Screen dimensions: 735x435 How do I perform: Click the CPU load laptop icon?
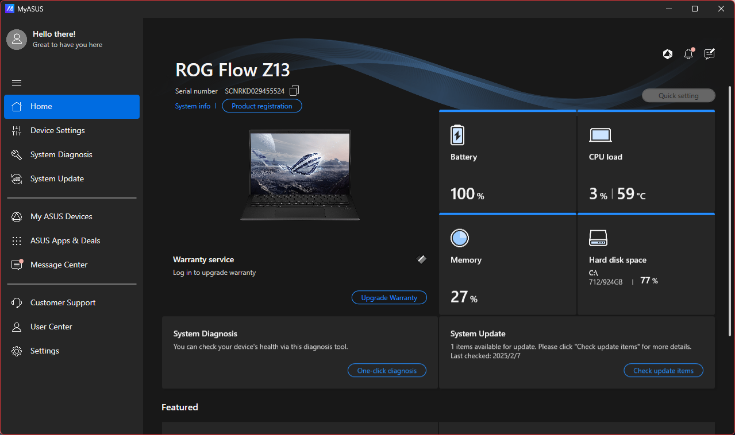600,135
